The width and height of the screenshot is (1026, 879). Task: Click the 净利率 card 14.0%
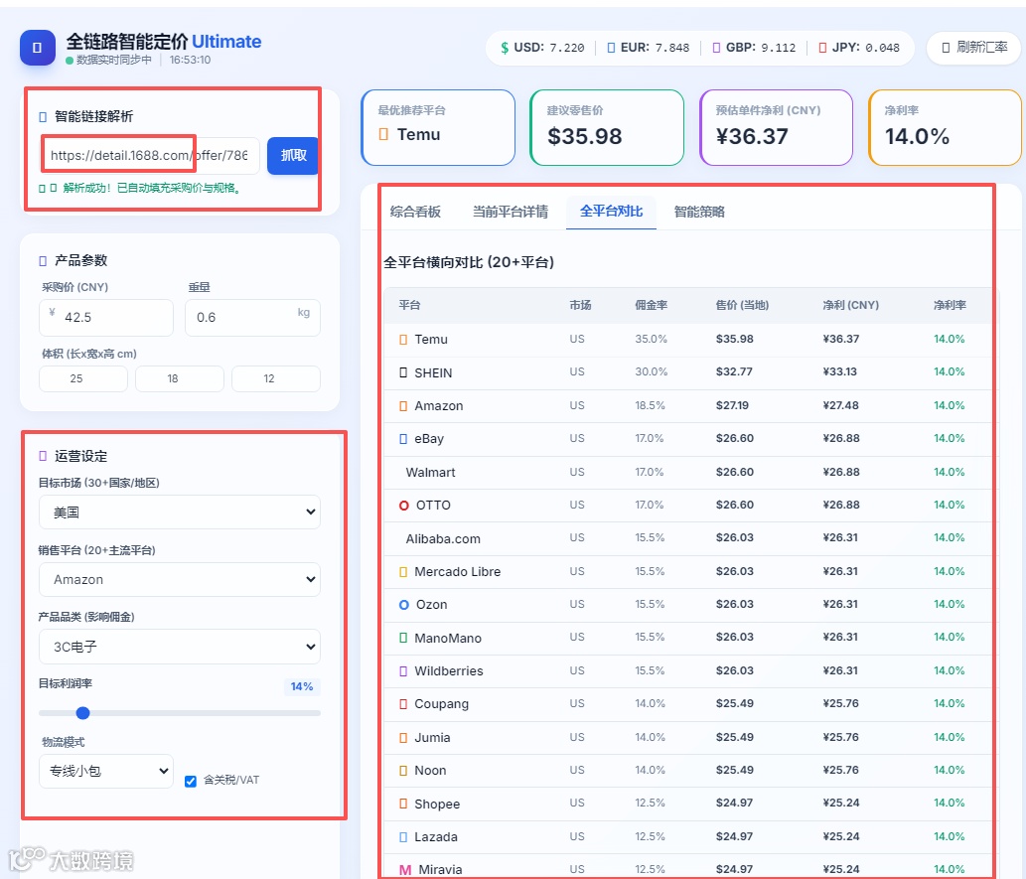click(x=945, y=127)
